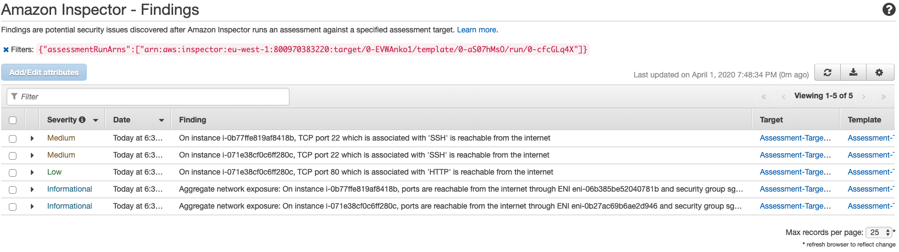Click into the Filter text field
Screen dimensions: 899x252
coord(148,97)
